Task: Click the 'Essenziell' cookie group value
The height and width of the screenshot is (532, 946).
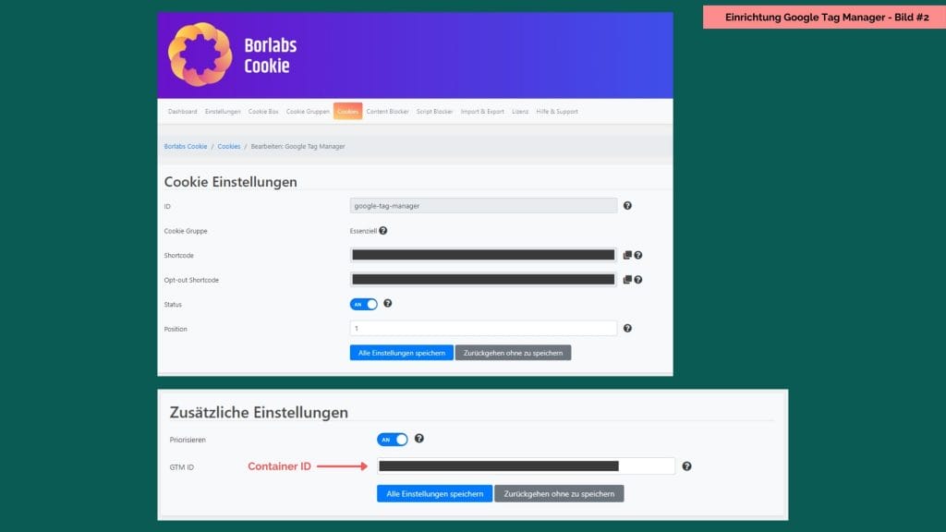Action: [x=363, y=231]
